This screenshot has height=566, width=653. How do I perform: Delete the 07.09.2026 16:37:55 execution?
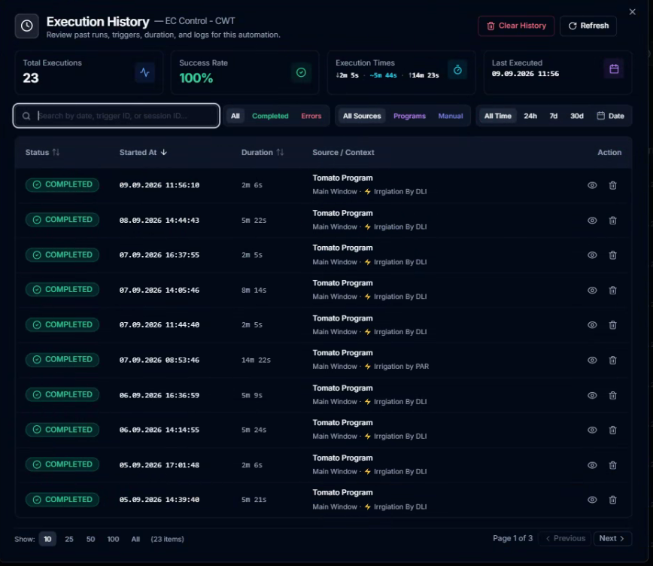(612, 255)
